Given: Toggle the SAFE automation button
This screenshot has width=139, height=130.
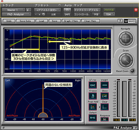Looking at the screenshot, I should click(x=67, y=14).
